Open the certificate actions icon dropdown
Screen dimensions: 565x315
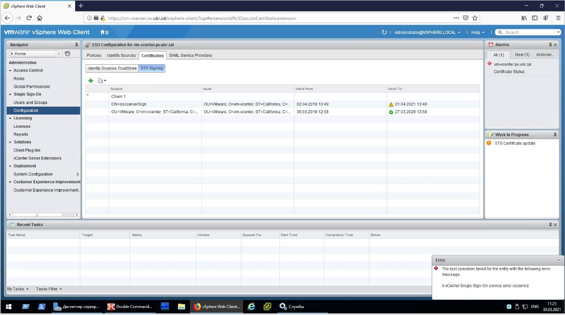point(102,81)
